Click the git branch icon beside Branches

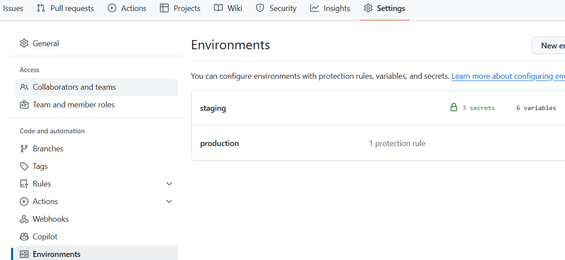24,149
